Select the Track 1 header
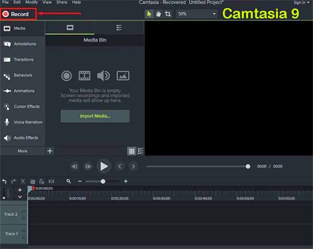 tap(14, 233)
